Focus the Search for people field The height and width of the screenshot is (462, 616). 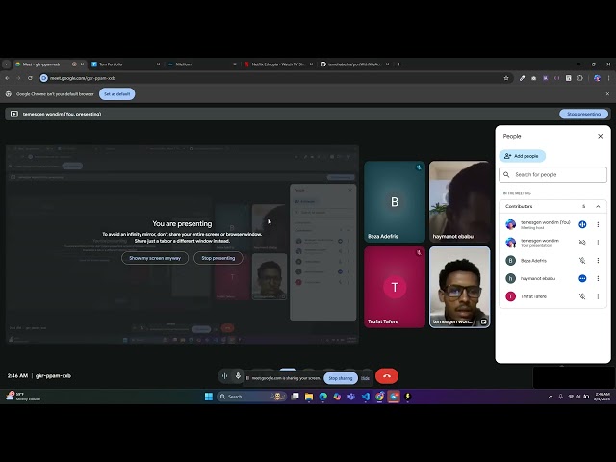pyautogui.click(x=552, y=175)
